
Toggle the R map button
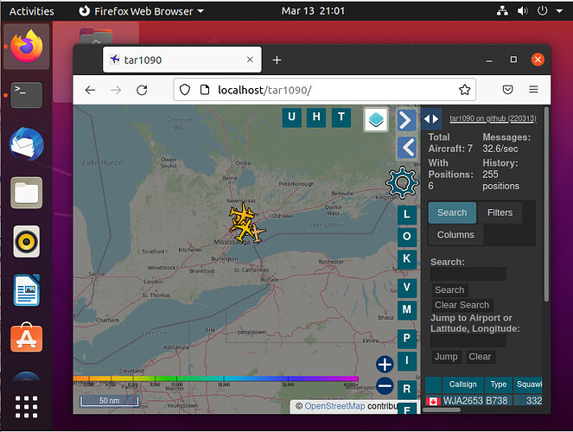coord(407,390)
